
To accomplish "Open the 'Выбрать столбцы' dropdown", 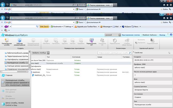I will (x=40, y=53).
